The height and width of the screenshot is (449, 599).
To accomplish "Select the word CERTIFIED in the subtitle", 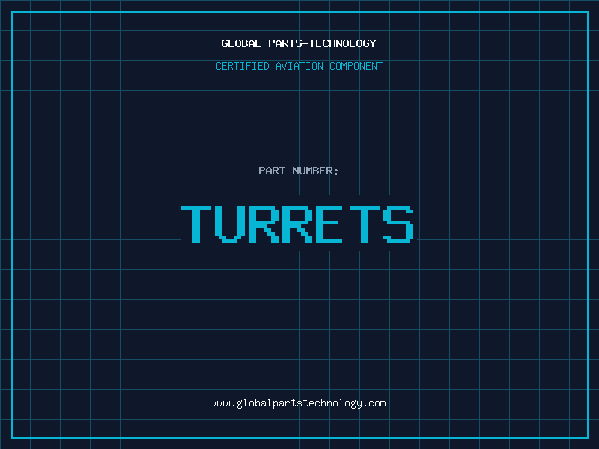I will pos(243,66).
